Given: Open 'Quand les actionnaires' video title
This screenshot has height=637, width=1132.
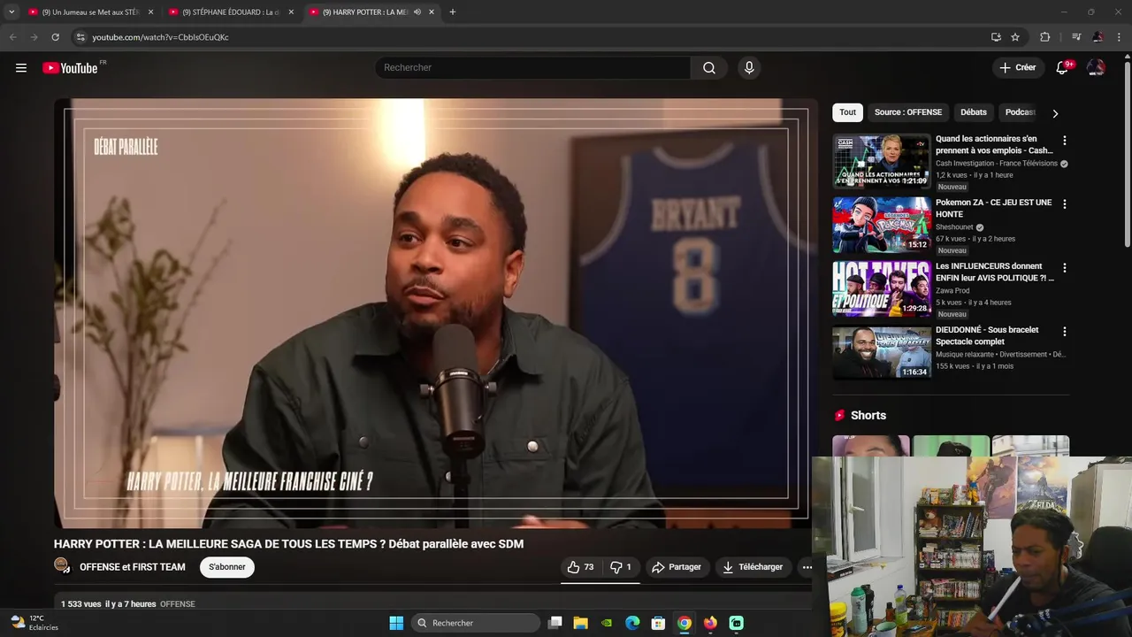Looking at the screenshot, I should click(994, 144).
